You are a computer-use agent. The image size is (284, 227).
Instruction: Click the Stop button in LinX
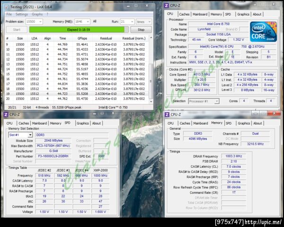(x=141, y=29)
